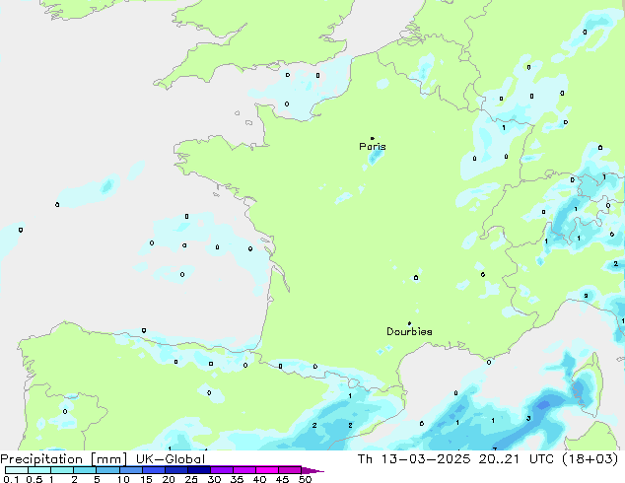This screenshot has height=483, width=625.
Task: Click the 'UTC' label
Action: tap(541, 459)
